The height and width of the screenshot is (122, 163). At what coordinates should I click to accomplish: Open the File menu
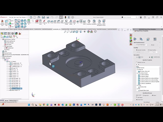10,17
